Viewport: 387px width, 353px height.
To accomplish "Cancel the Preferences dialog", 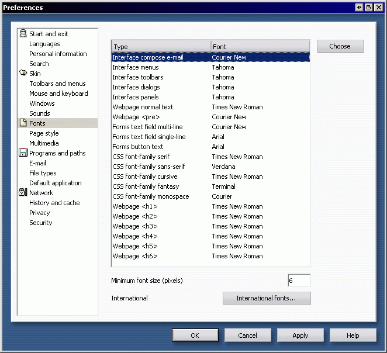I will click(x=248, y=335).
